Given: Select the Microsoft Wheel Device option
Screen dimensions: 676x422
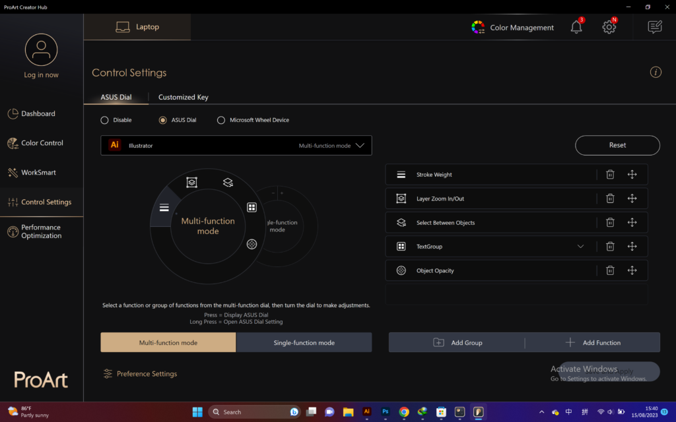Looking at the screenshot, I should (x=220, y=120).
